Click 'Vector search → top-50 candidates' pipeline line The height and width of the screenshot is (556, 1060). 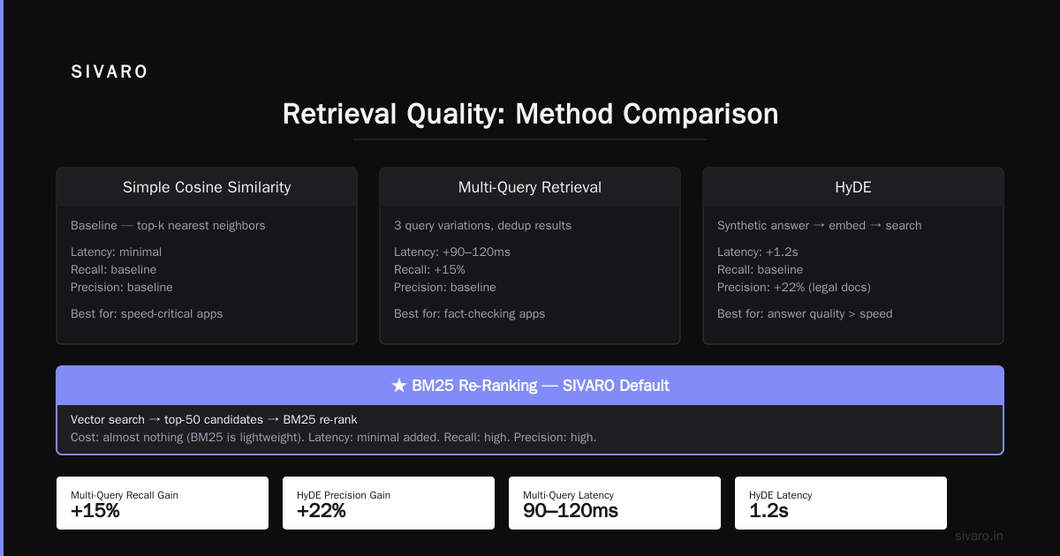(214, 419)
